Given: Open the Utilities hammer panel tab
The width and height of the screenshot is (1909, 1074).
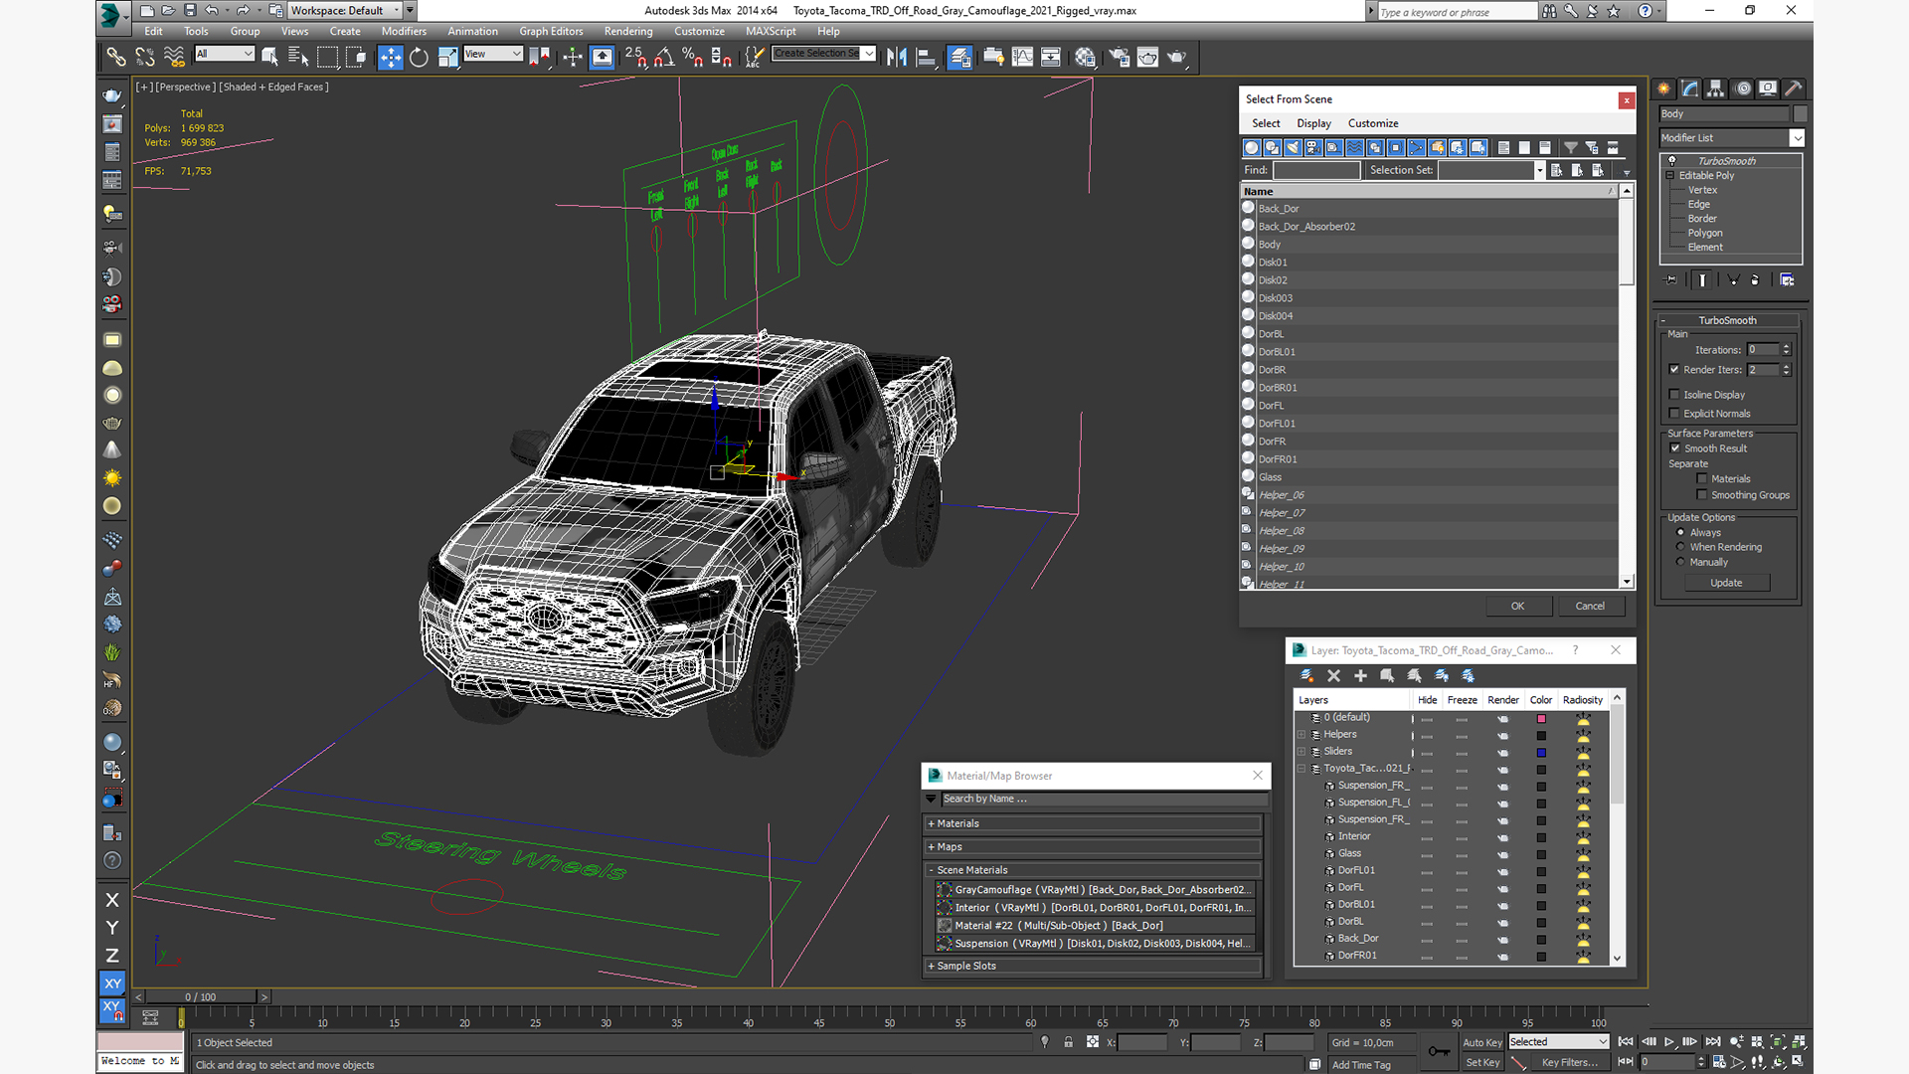Looking at the screenshot, I should click(x=1794, y=89).
